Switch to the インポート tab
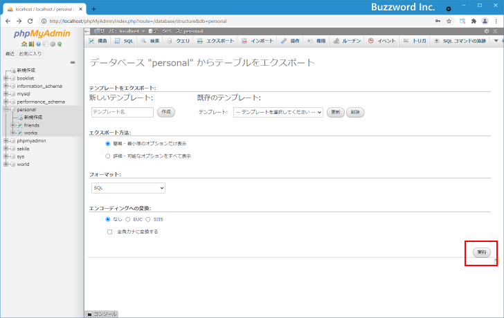504x318 pixels. (x=258, y=41)
